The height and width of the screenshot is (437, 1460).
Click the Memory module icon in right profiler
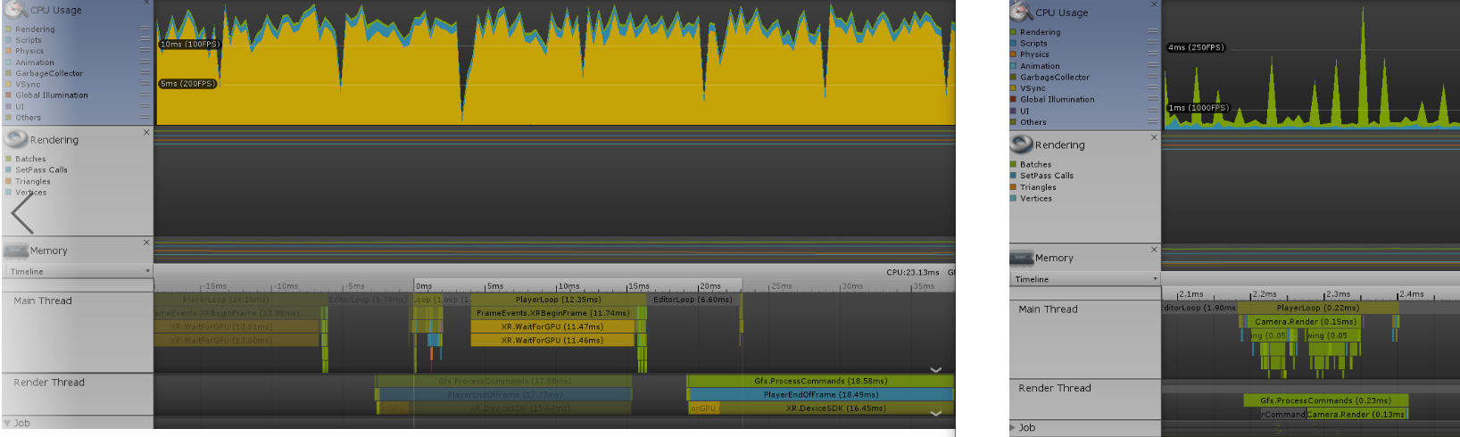[1021, 258]
